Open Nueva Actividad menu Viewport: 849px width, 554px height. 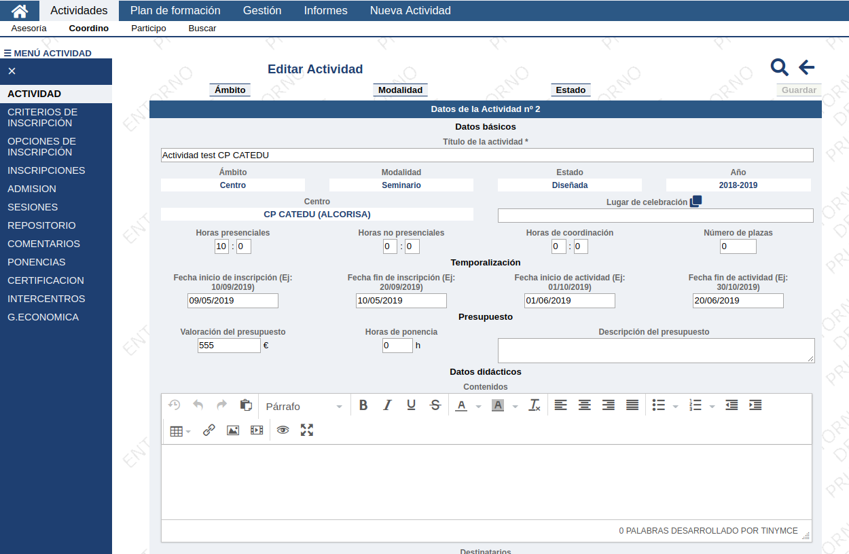(410, 10)
